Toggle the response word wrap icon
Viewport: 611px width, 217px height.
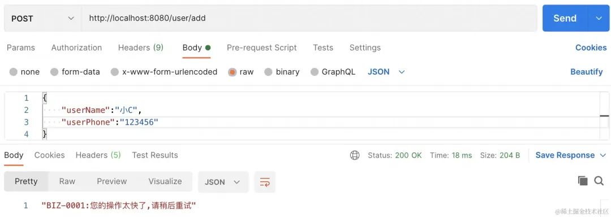point(265,182)
